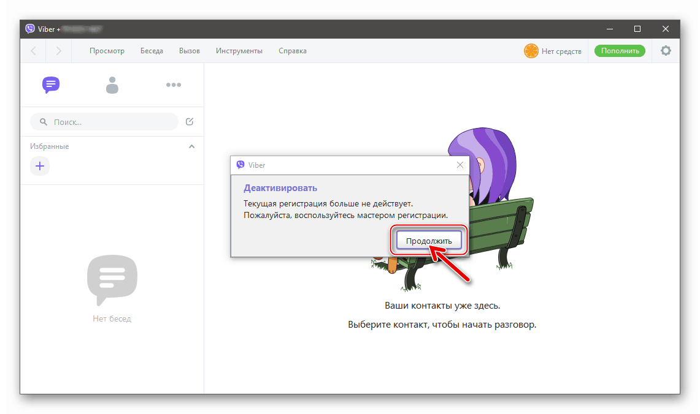Open the Просмотр menu
Image resolution: width=700 pixels, height=414 pixels.
click(107, 51)
